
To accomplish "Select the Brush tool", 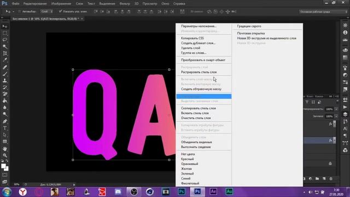I will 5,74.
